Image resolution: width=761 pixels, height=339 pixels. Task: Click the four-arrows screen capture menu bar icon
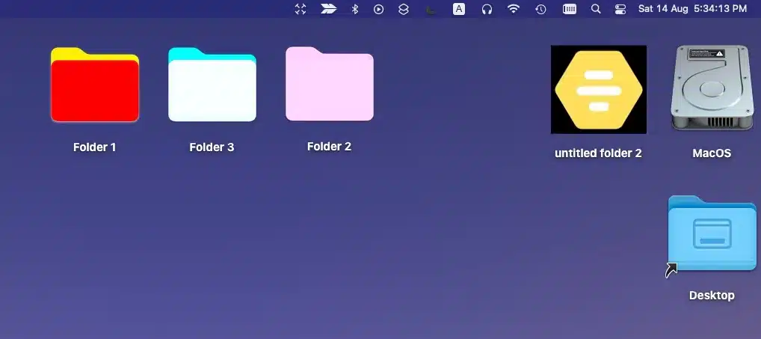[301, 9]
